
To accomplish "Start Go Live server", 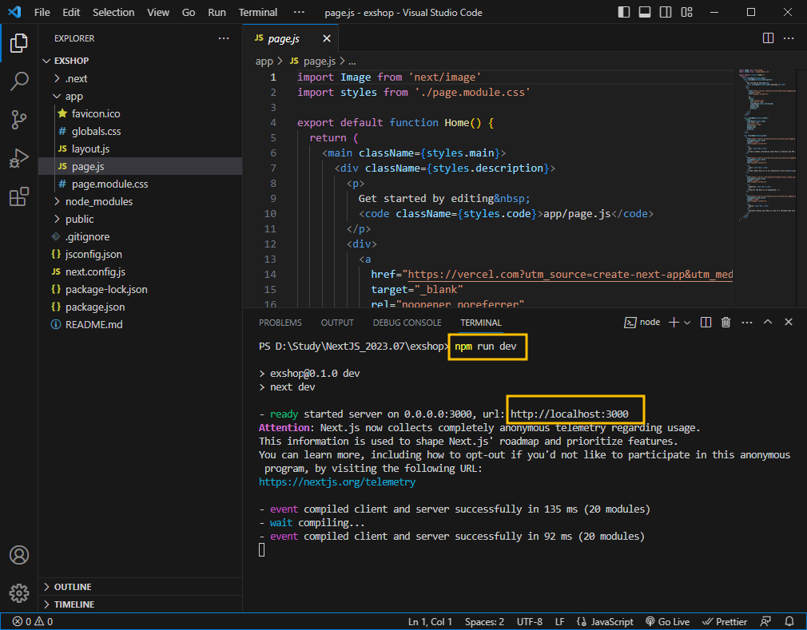I will [x=667, y=621].
